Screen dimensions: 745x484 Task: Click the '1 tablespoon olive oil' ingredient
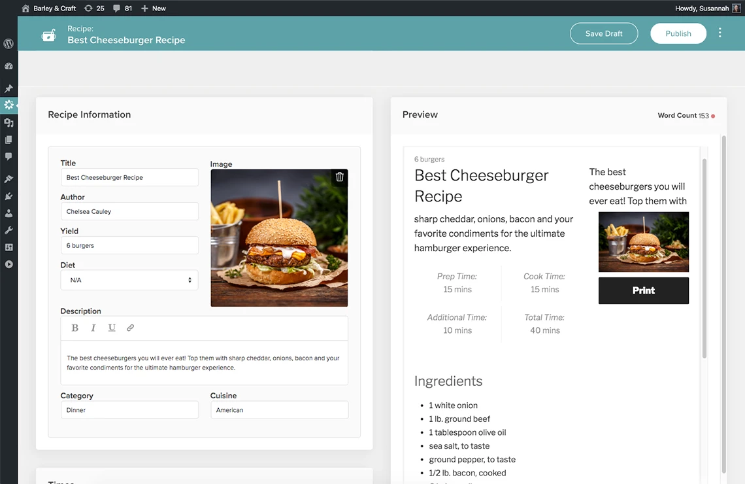tap(467, 432)
